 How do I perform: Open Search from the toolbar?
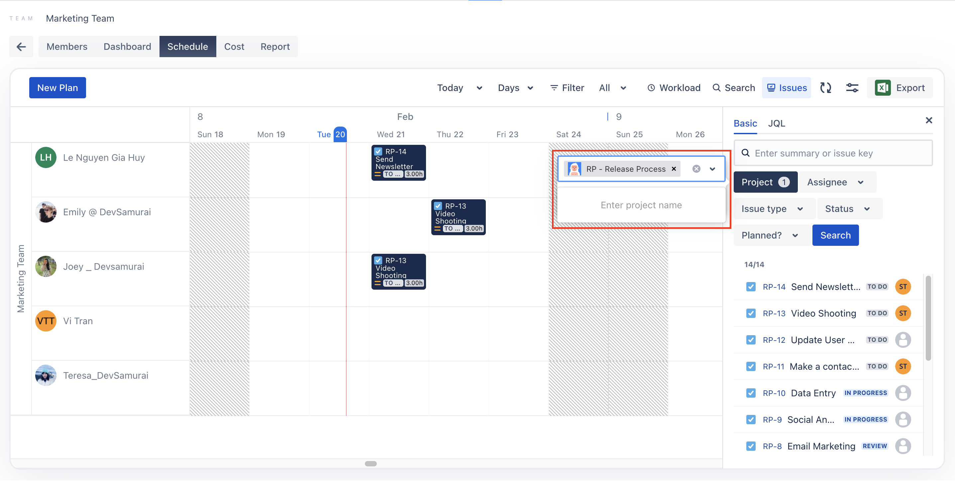[x=734, y=88]
